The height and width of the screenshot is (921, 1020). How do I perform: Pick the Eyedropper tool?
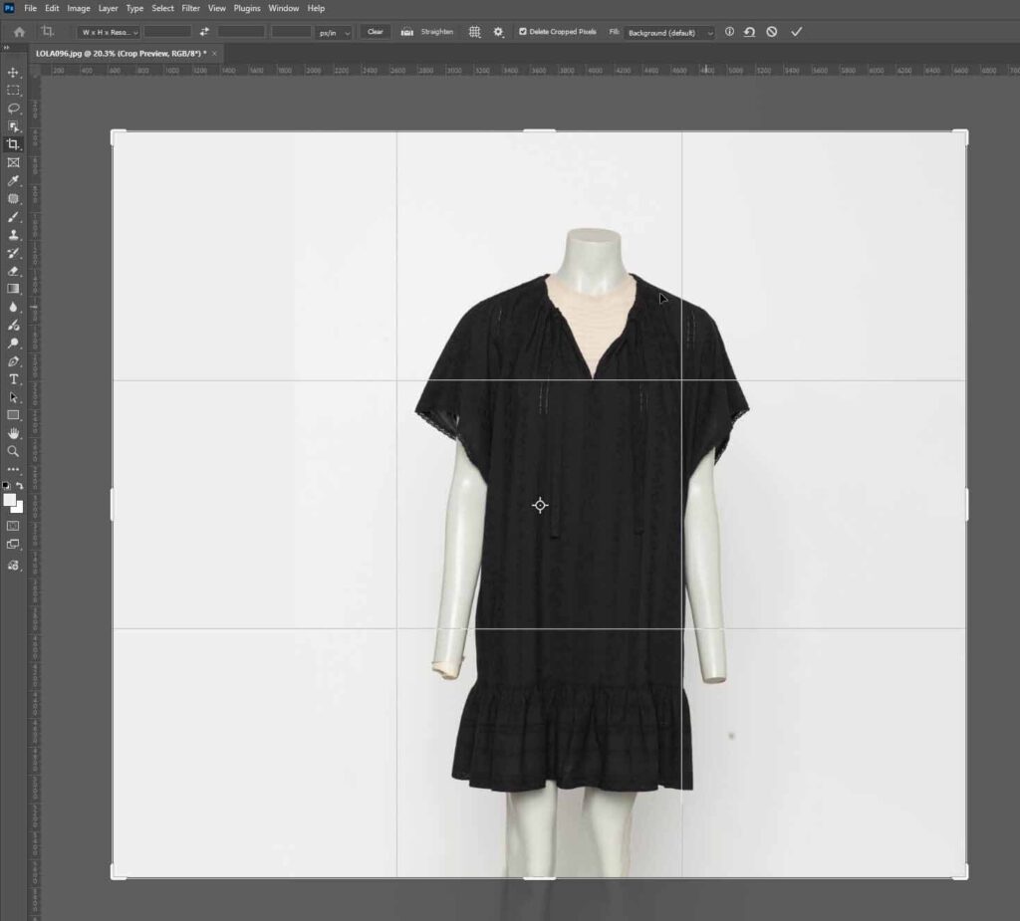point(13,180)
